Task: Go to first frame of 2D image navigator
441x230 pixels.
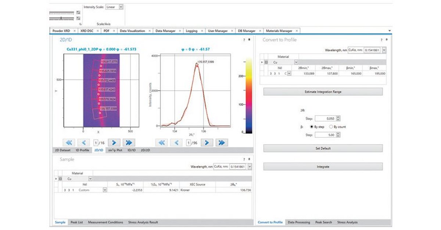Action: [69, 142]
